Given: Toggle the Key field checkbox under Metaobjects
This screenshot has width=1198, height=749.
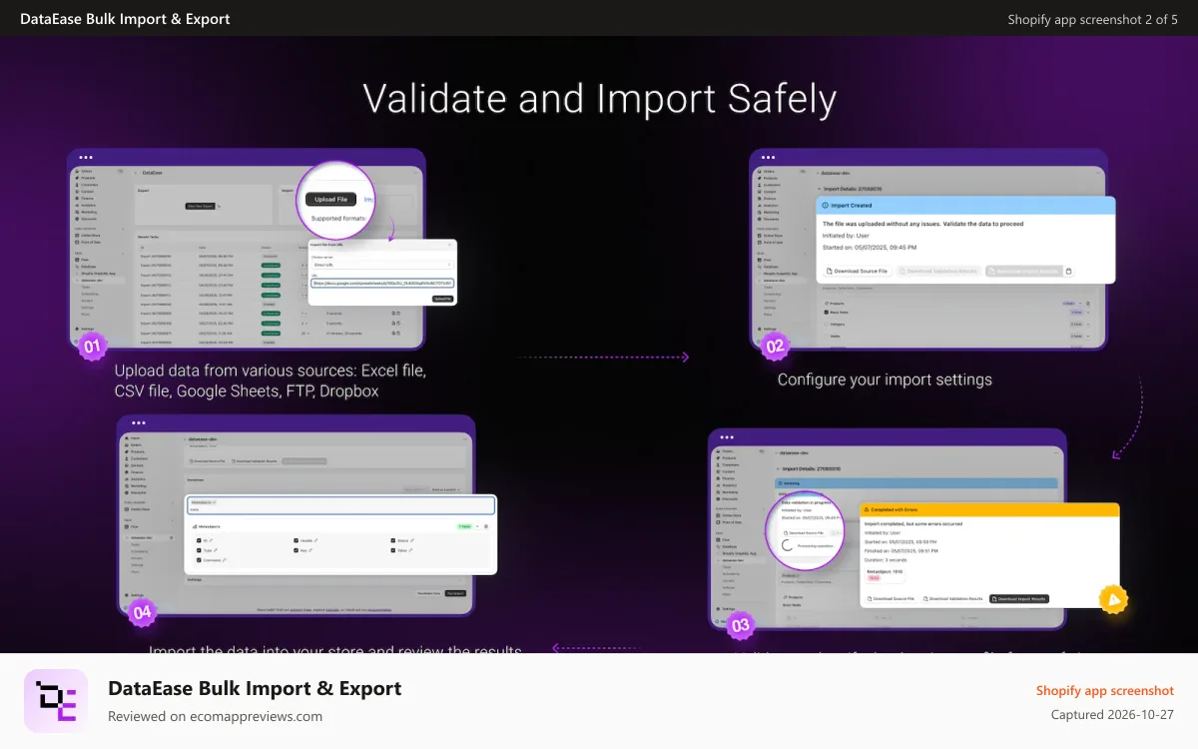Looking at the screenshot, I should click(296, 550).
